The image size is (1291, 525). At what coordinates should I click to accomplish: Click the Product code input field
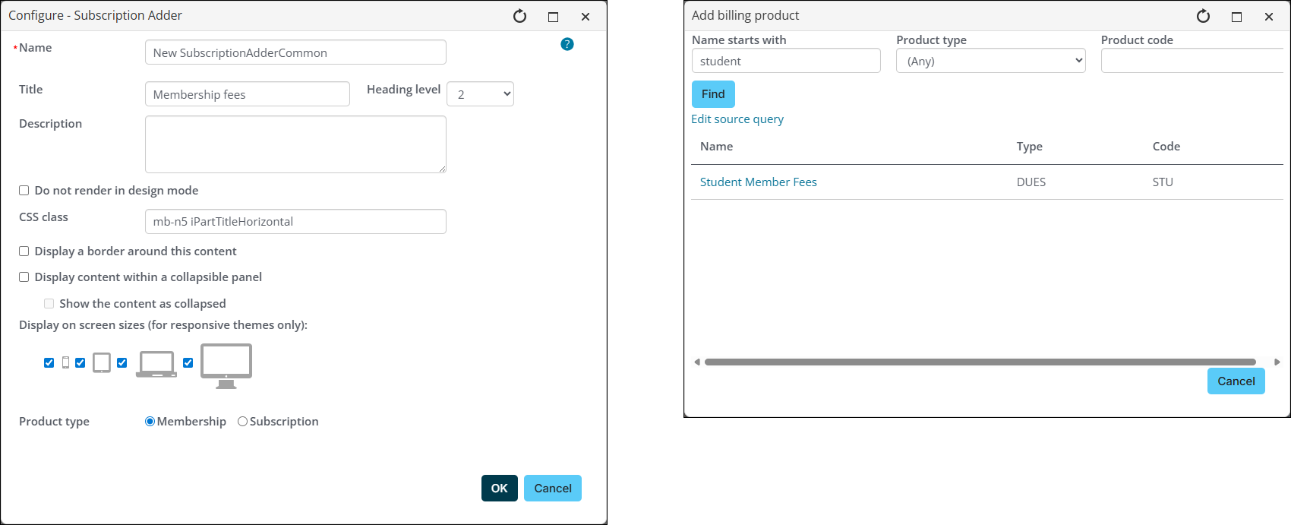[1191, 61]
